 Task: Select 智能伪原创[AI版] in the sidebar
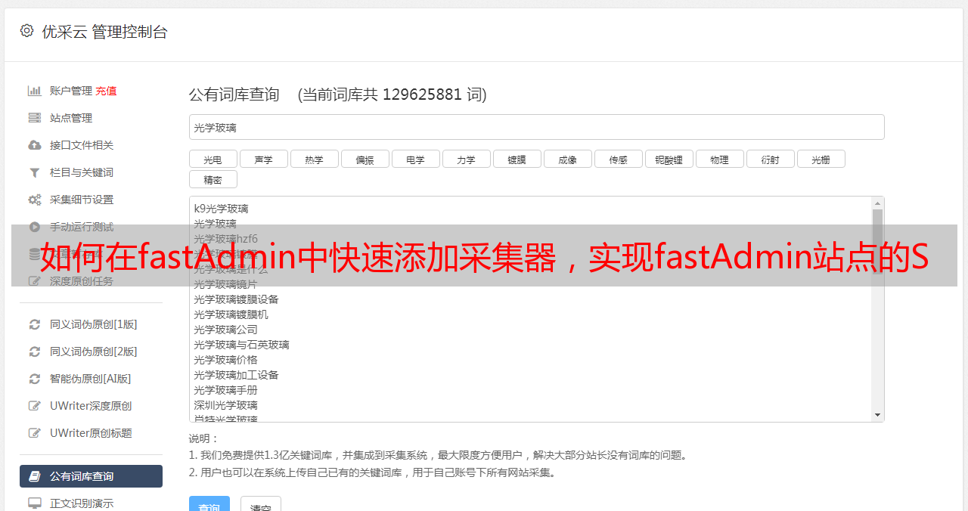91,379
